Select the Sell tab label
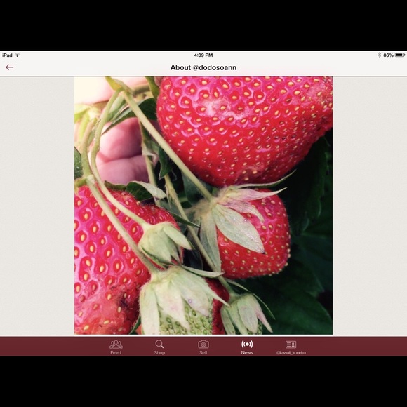Viewport: 407px width, 407px height. point(203,352)
